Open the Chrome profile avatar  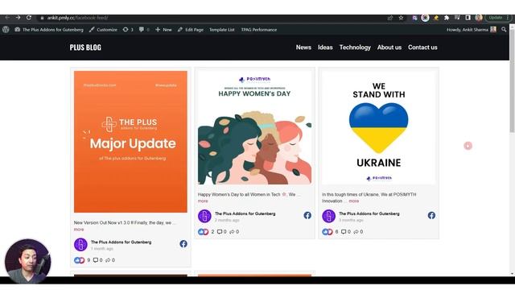(479, 18)
